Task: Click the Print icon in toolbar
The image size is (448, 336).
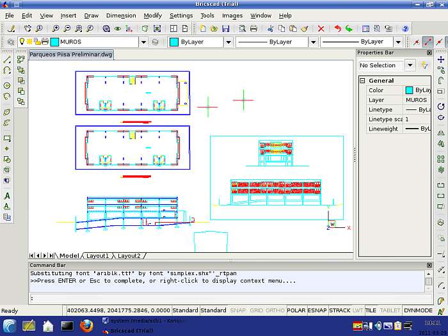Action: (253, 29)
